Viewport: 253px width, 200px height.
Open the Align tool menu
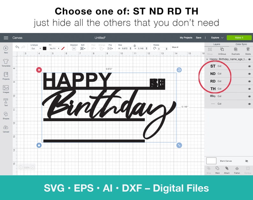[x=93, y=48]
